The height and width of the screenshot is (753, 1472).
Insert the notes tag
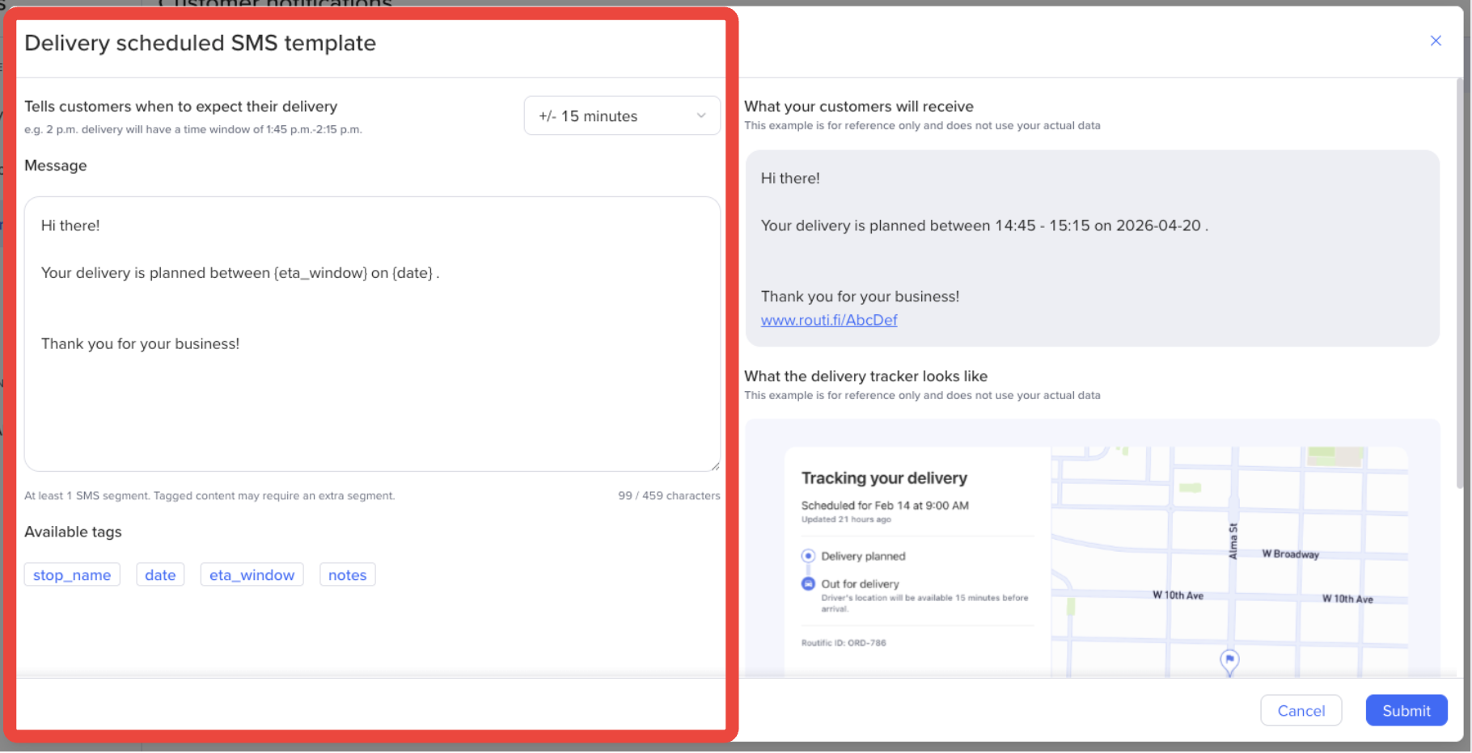[x=347, y=575]
